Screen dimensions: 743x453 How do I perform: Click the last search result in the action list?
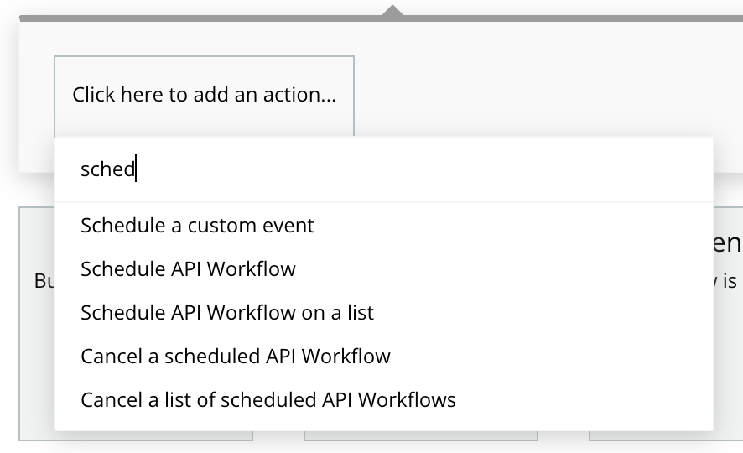point(268,399)
